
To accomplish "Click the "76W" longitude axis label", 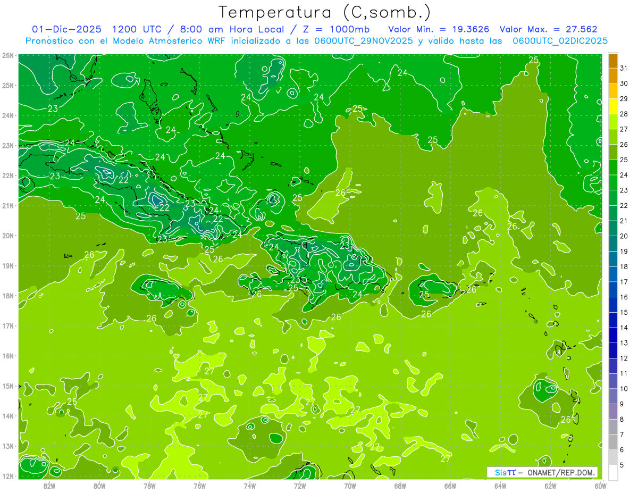I will [x=199, y=486].
